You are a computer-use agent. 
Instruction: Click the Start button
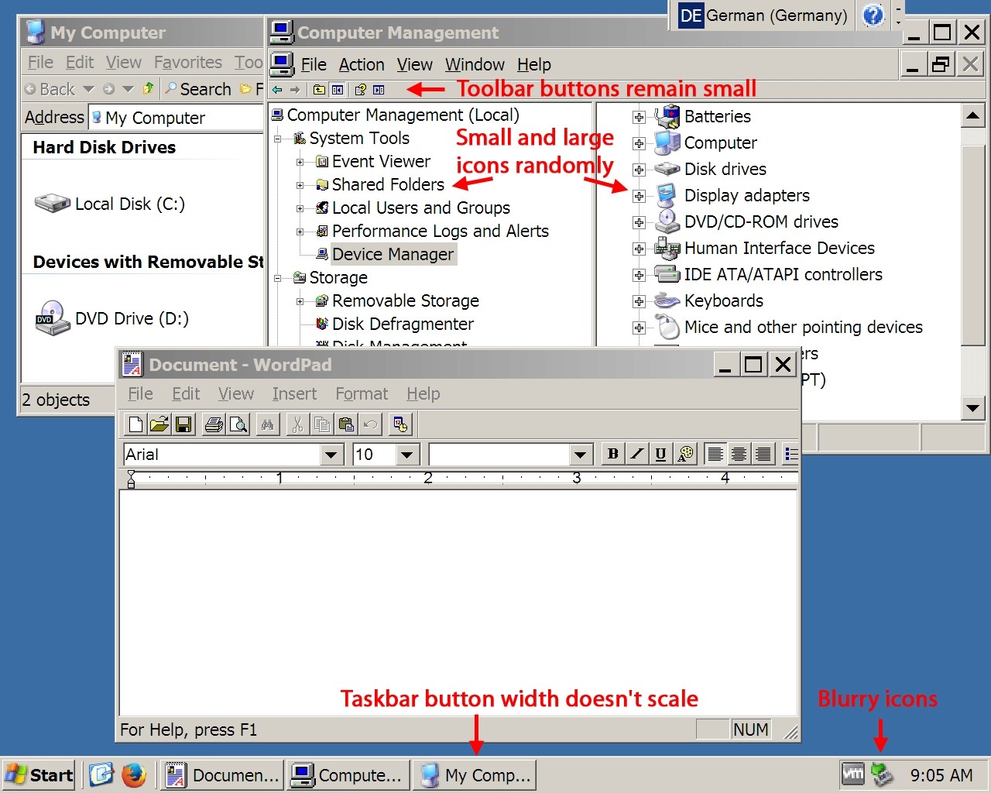pos(39,774)
